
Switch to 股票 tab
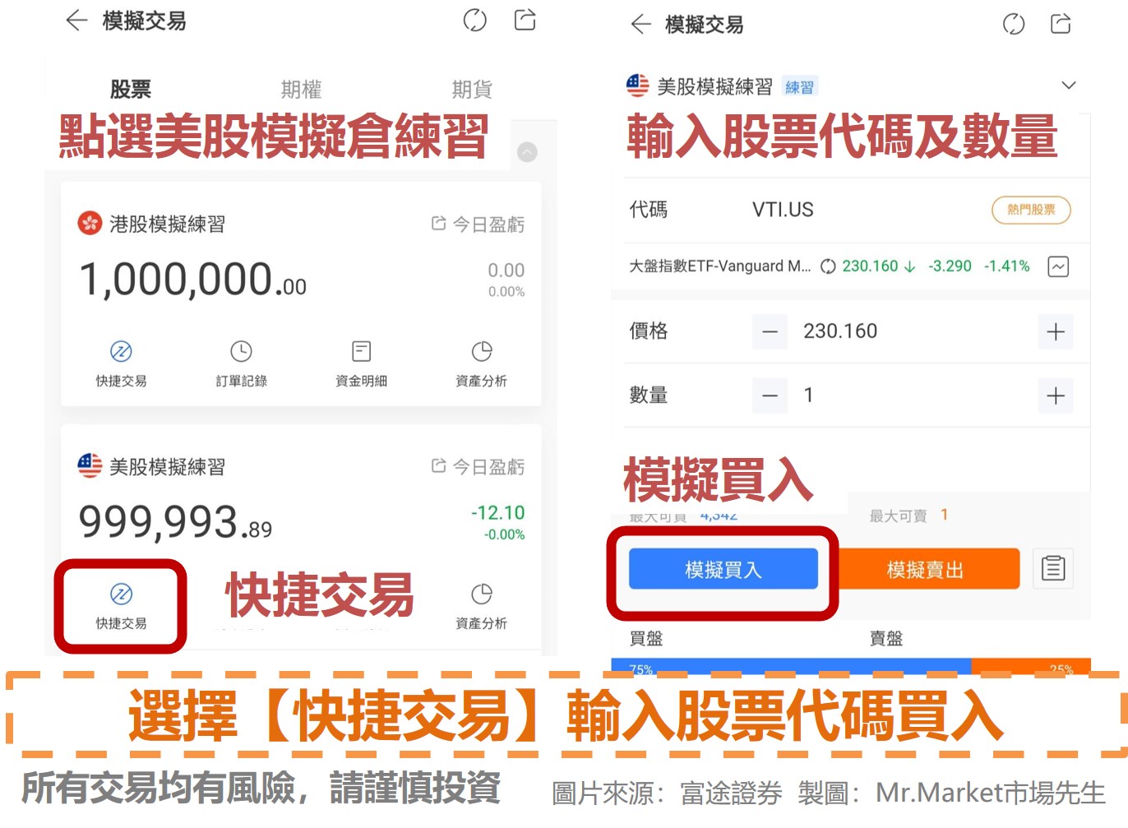tap(131, 89)
